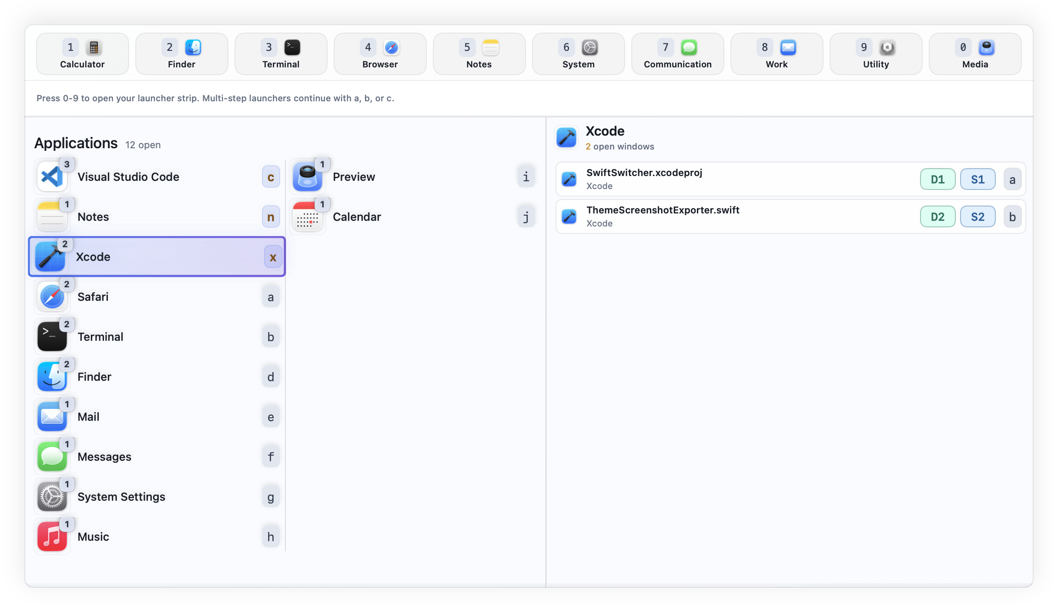The width and height of the screenshot is (1058, 612).
Task: Click the Xcode hammer icon in Applications list
Action: point(50,257)
